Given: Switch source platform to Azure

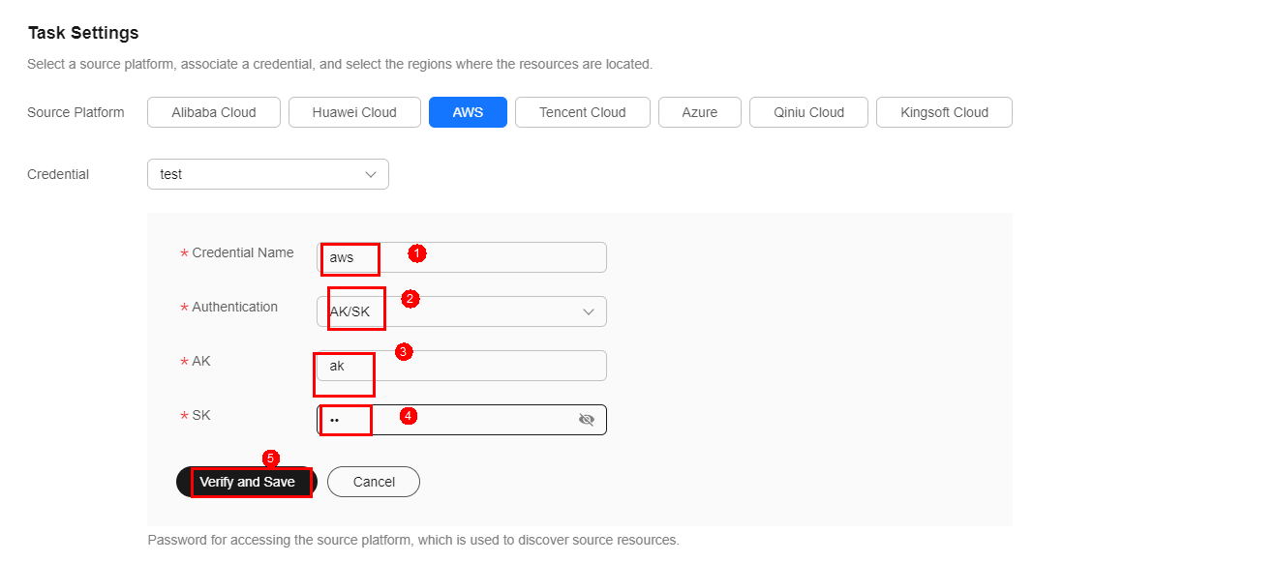Looking at the screenshot, I should point(699,112).
